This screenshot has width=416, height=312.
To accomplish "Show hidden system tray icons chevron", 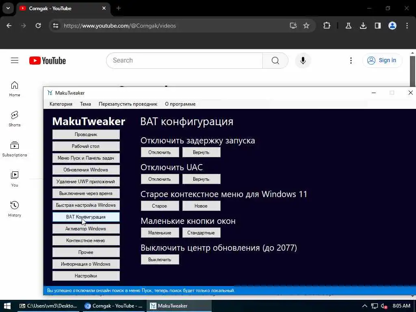I will tap(365, 306).
